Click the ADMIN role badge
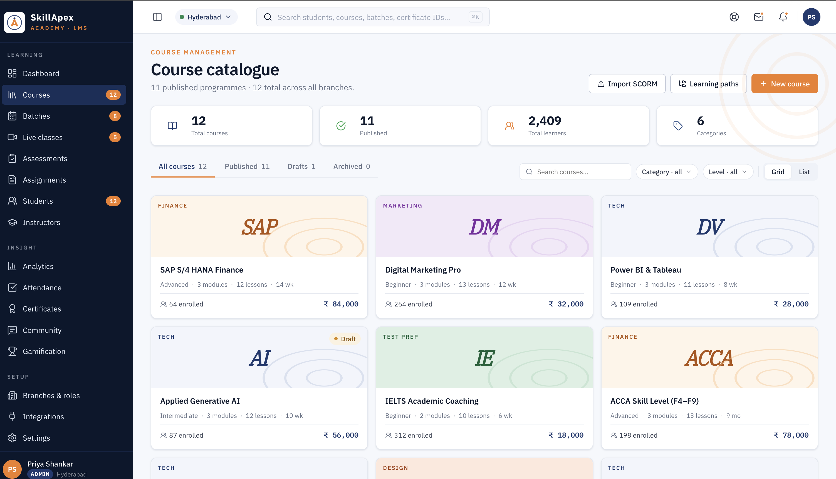This screenshot has width=836, height=479. pos(40,474)
